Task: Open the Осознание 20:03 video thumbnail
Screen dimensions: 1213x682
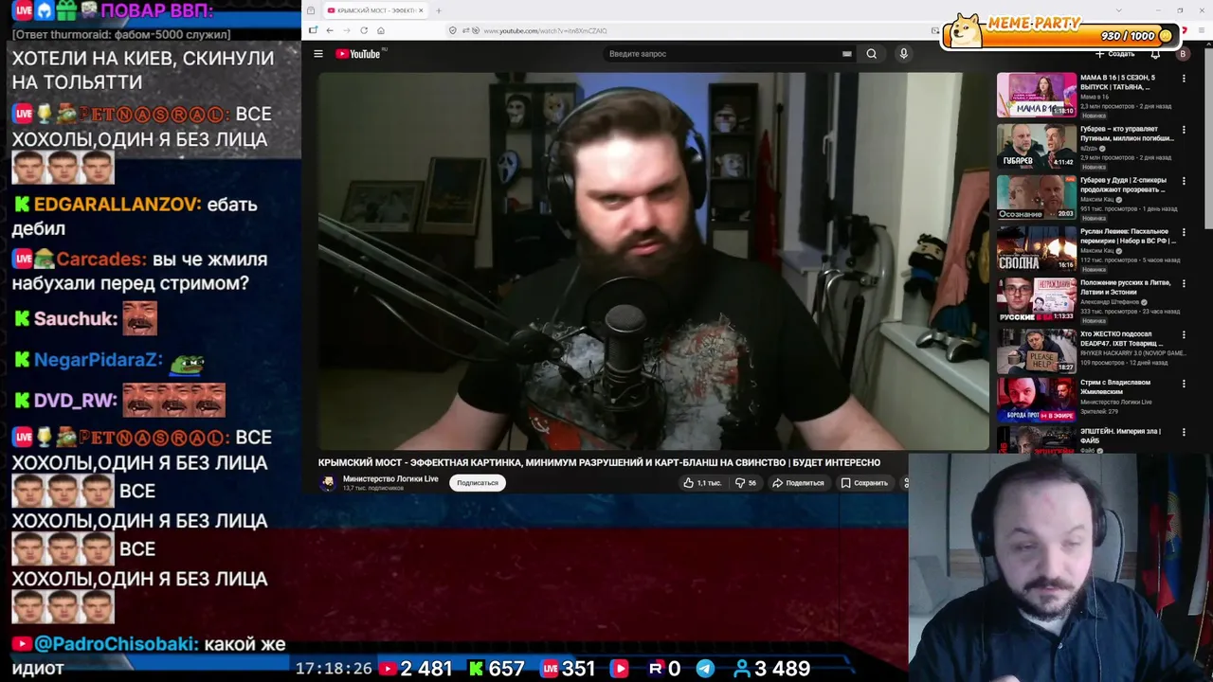Action: click(1036, 197)
